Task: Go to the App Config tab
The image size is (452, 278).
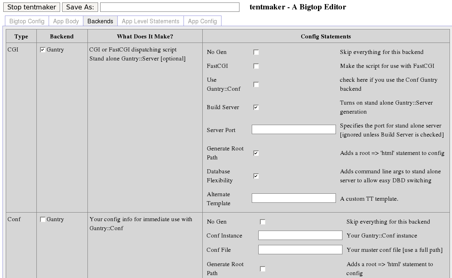Action: point(202,21)
